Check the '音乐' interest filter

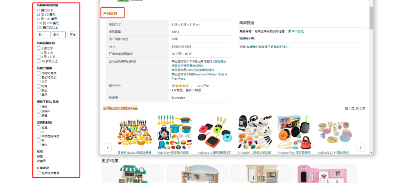(x=39, y=95)
